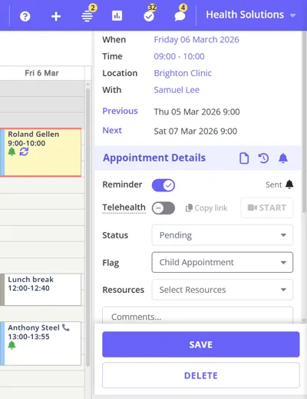This screenshot has height=399, width=307.
Task: Click the Comments text field
Action: pos(197,316)
